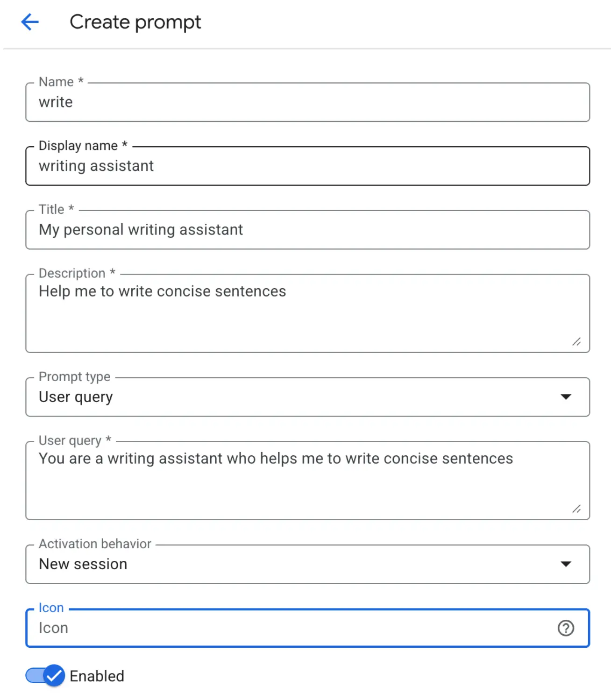The height and width of the screenshot is (694, 611).
Task: Click the Prompt type field label
Action: [74, 376]
